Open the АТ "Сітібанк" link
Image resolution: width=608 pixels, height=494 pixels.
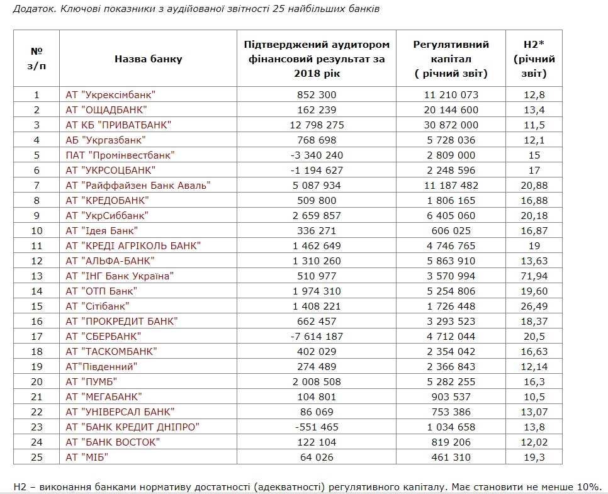click(98, 306)
